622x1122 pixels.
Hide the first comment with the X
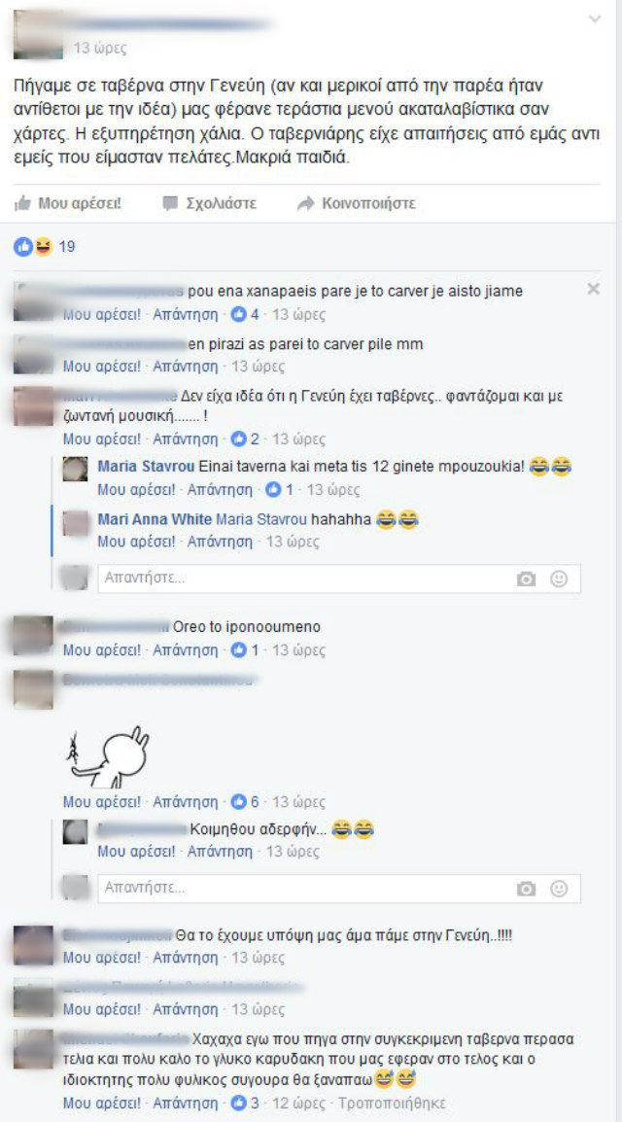593,289
